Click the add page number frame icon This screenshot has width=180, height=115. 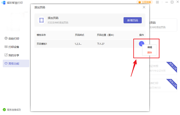point(41,20)
